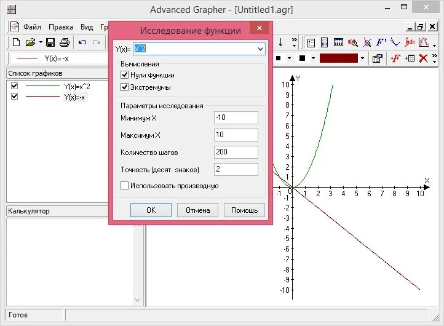Open the Файл menu
Screen dimensions: 444x326
[32, 27]
